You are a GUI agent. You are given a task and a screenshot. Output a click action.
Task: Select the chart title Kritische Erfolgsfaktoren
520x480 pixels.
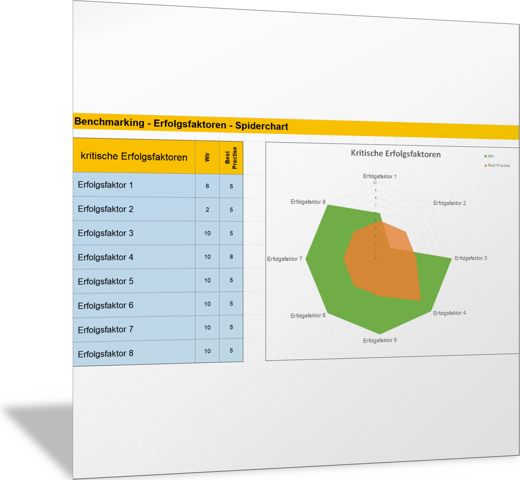[396, 154]
